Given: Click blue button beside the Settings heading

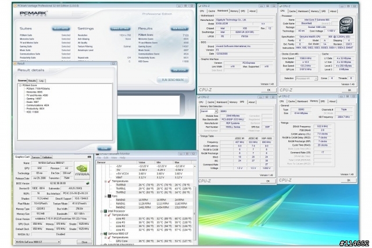Looking at the screenshot, I should (120, 28).
